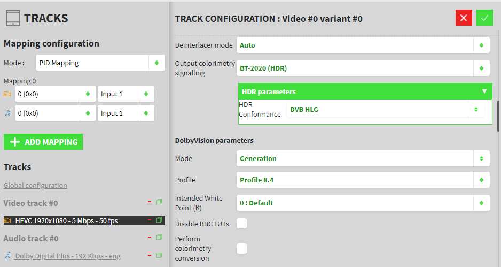Enable Disable BBC LUTs checkbox
This screenshot has width=501, height=267.
point(242,224)
